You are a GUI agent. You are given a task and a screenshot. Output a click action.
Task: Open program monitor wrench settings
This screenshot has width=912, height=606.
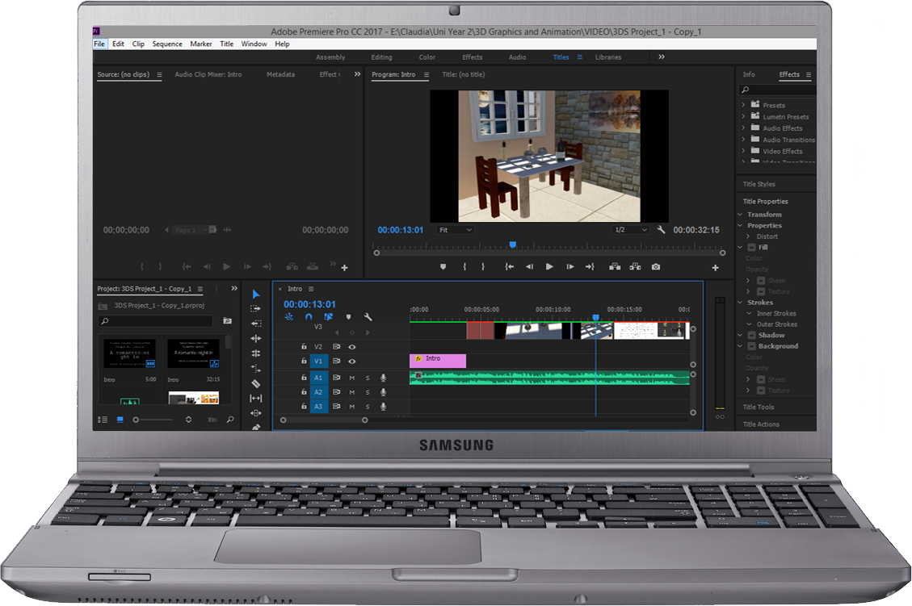click(662, 230)
